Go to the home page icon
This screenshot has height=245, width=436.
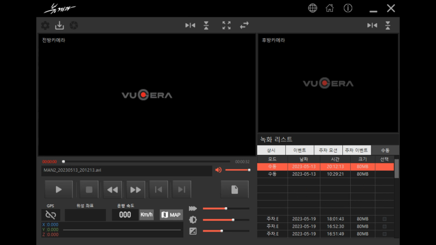tap(329, 8)
